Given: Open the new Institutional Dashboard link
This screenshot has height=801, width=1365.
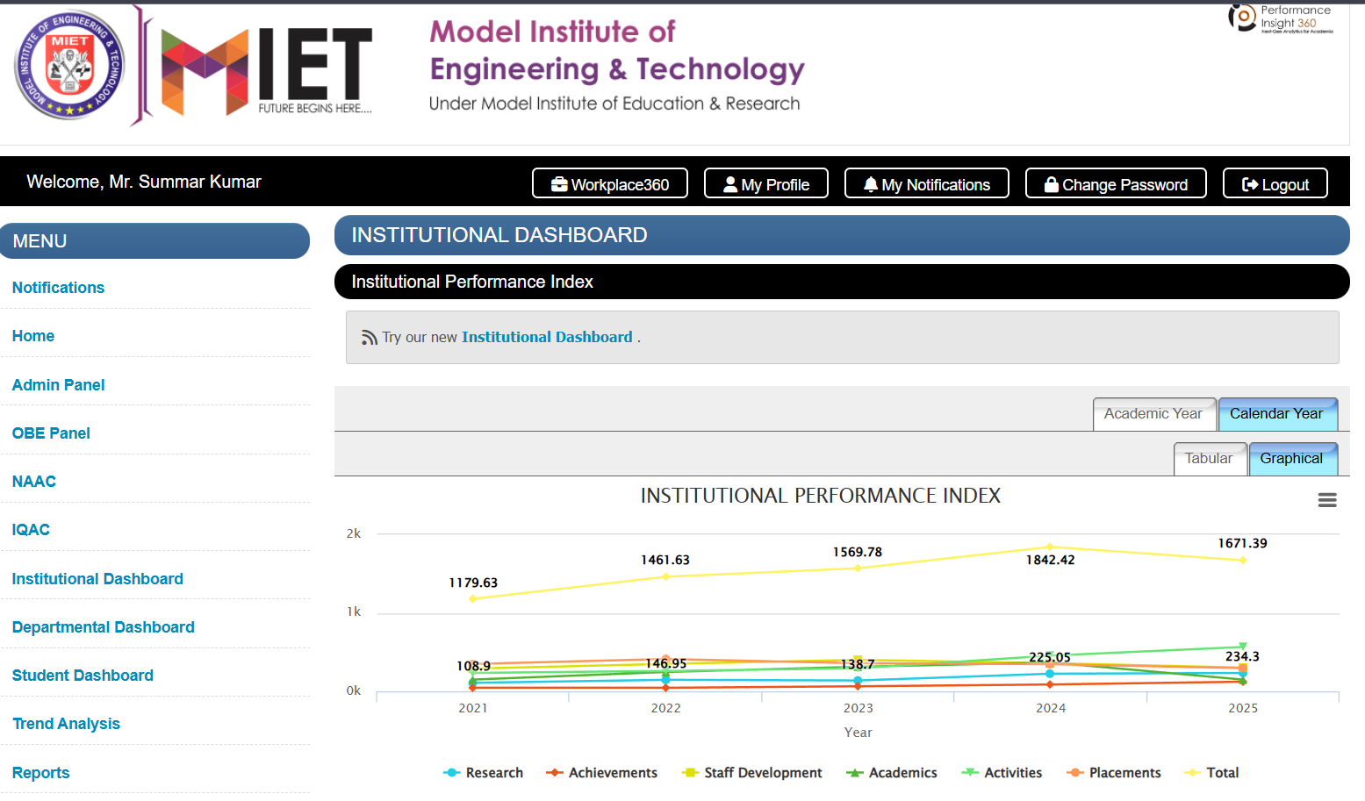Looking at the screenshot, I should [546, 337].
